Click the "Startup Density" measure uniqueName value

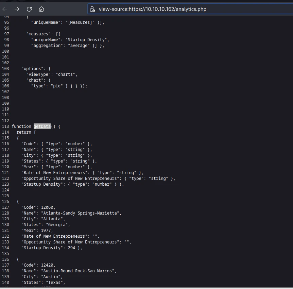point(86,40)
